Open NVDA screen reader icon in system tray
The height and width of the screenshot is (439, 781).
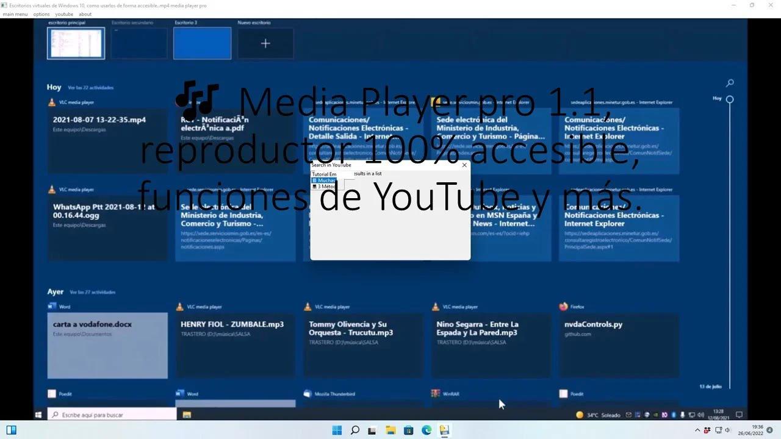pyautogui.click(x=664, y=415)
